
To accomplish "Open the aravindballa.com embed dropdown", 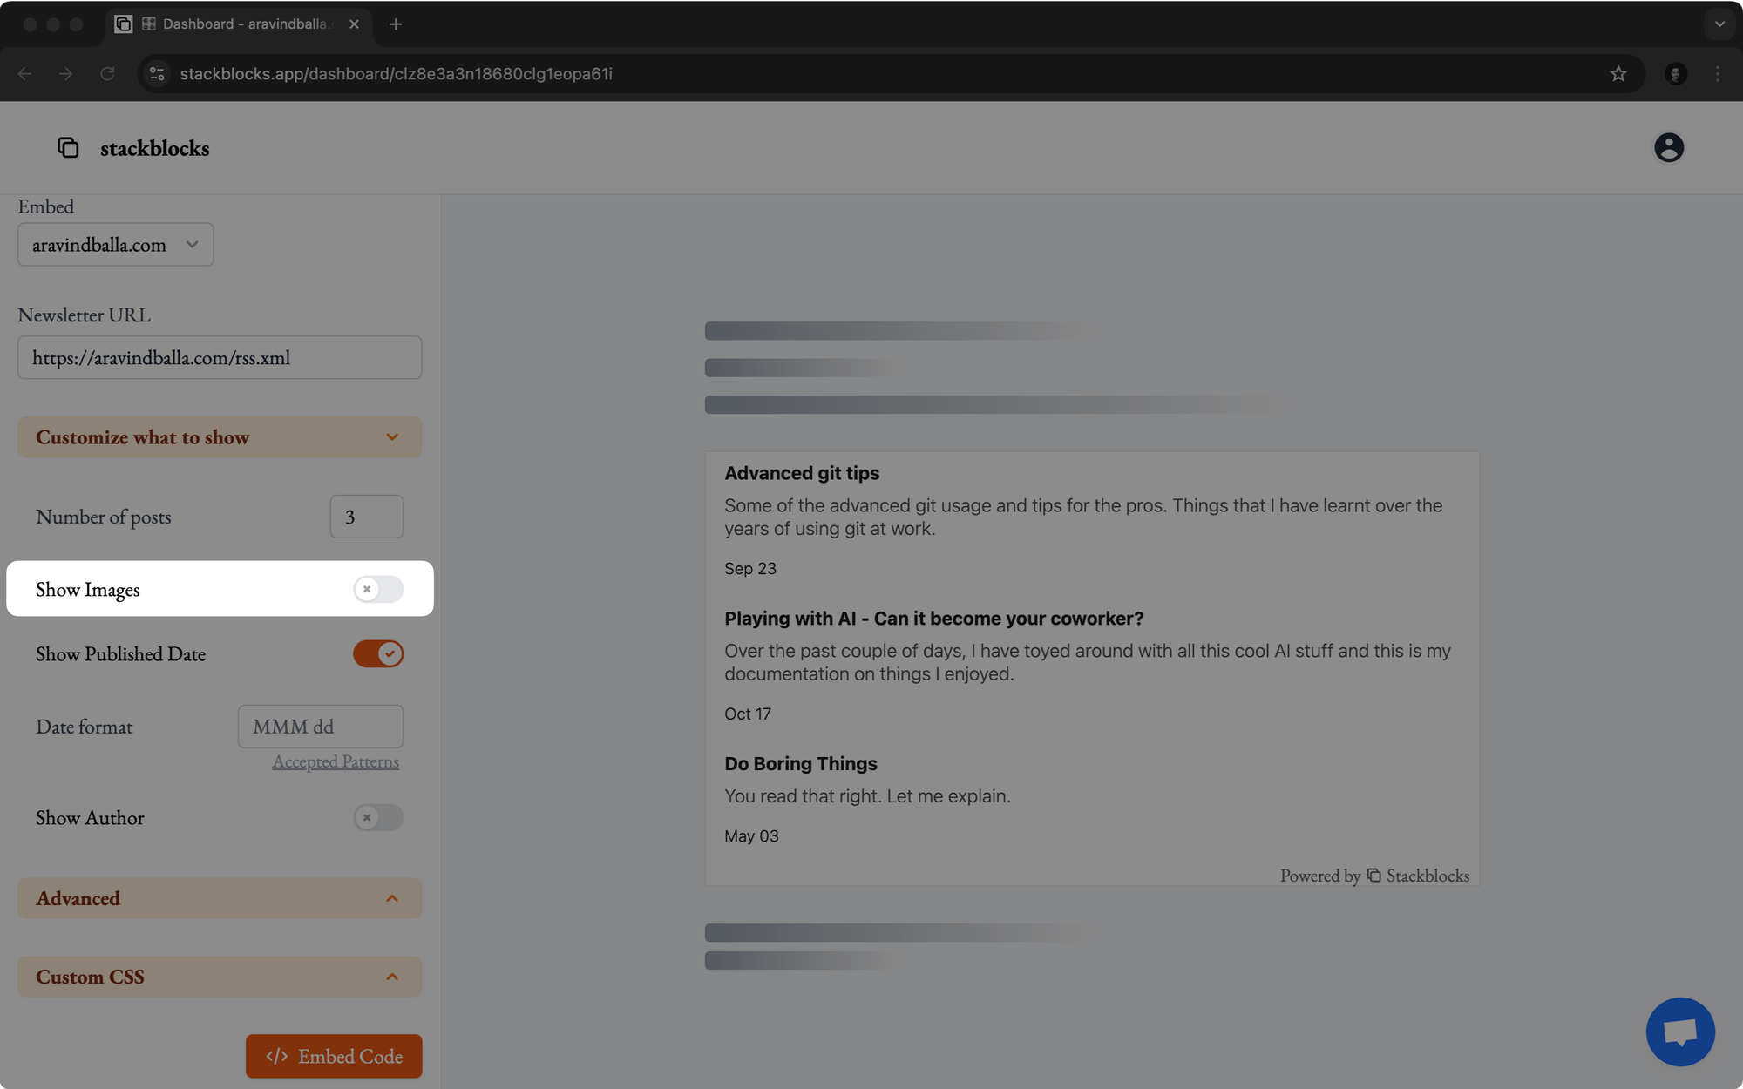I will tap(115, 243).
